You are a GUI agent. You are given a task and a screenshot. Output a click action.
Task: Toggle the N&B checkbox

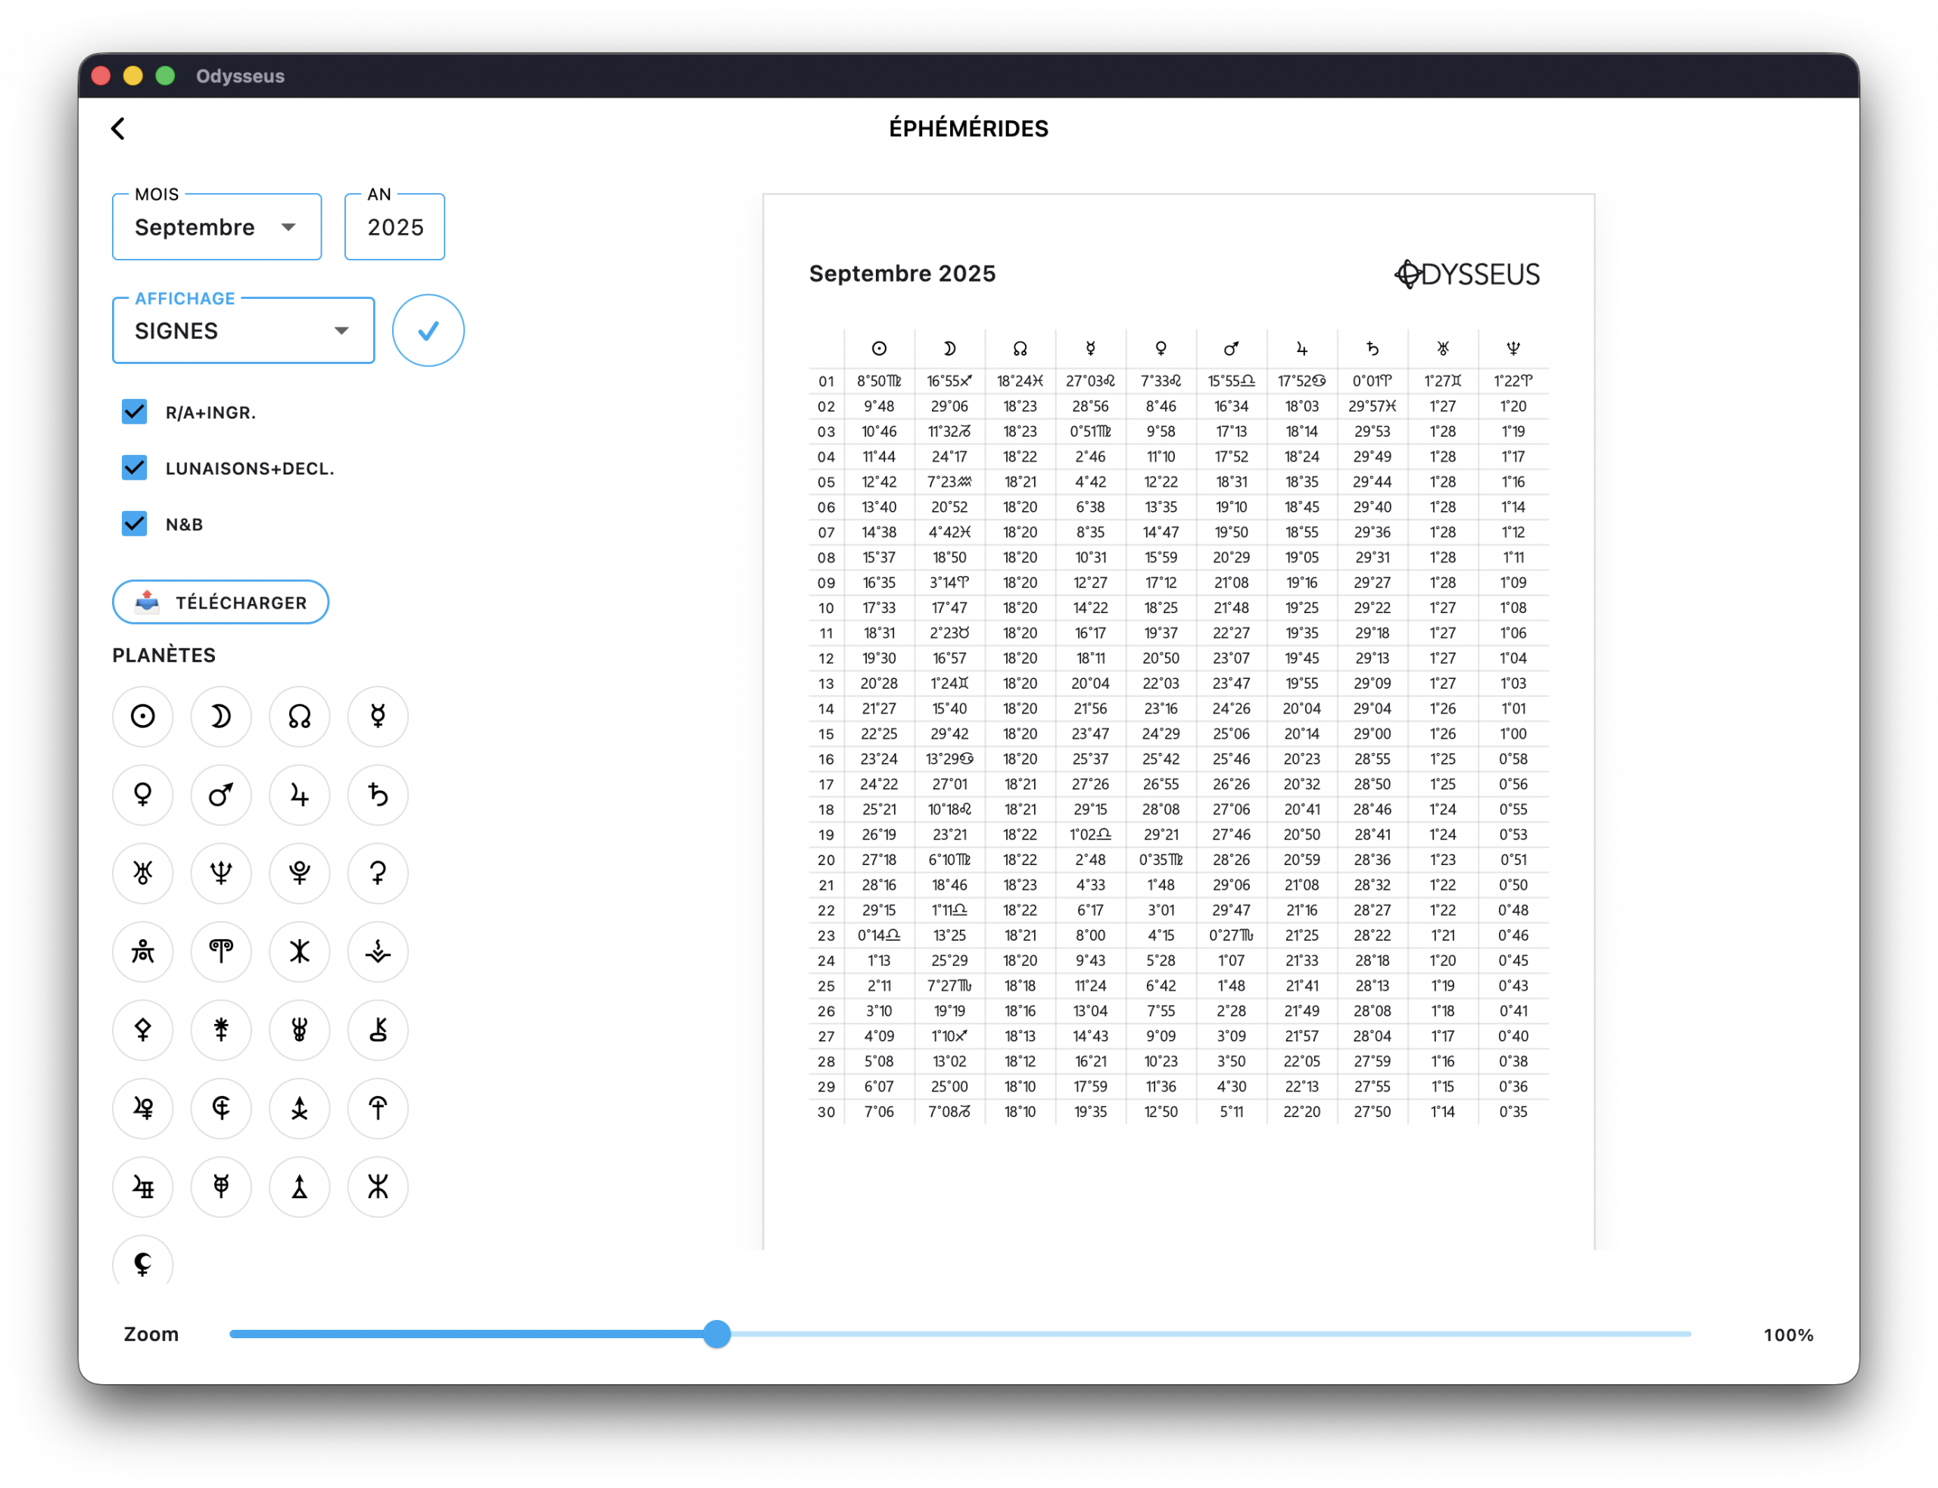(x=135, y=524)
